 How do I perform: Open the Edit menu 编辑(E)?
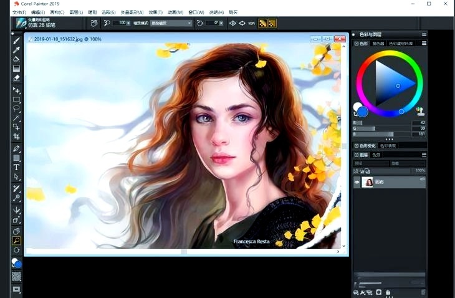tap(38, 12)
